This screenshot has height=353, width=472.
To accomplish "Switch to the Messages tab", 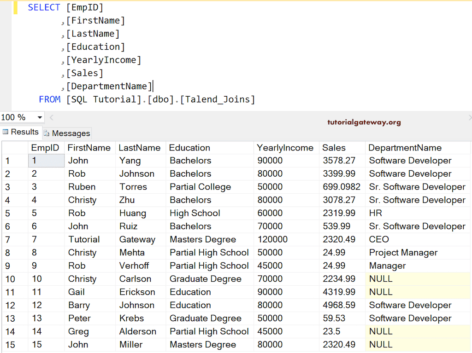I will click(x=67, y=133).
